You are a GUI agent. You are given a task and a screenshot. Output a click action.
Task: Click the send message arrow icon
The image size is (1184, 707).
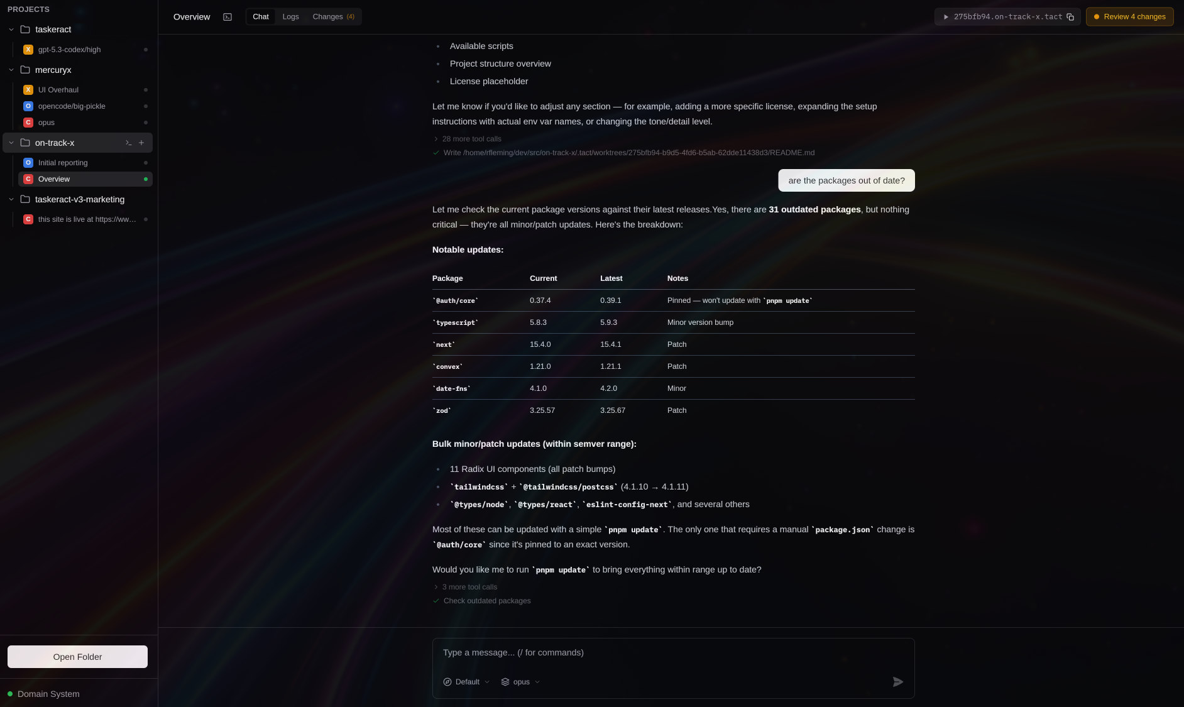[898, 682]
